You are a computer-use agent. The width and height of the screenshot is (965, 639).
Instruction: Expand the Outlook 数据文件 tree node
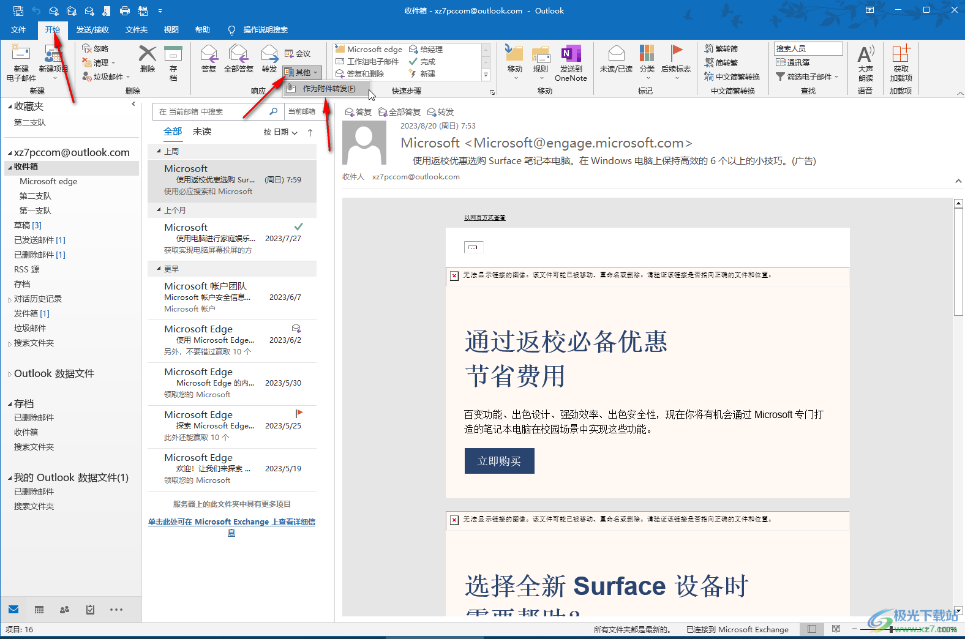[10, 374]
